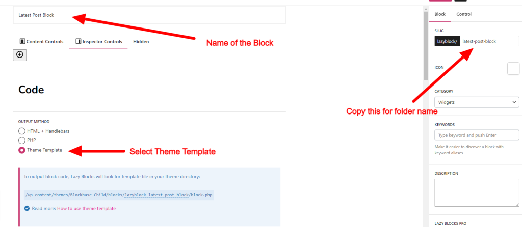
Task: Open 'How to use theme template' link
Action: coord(86,208)
